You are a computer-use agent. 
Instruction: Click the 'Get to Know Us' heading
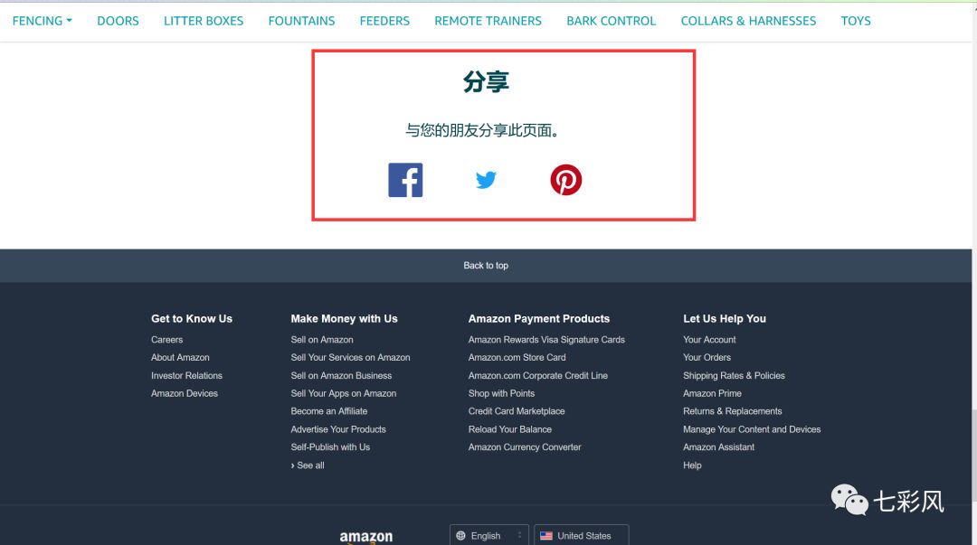pos(191,318)
